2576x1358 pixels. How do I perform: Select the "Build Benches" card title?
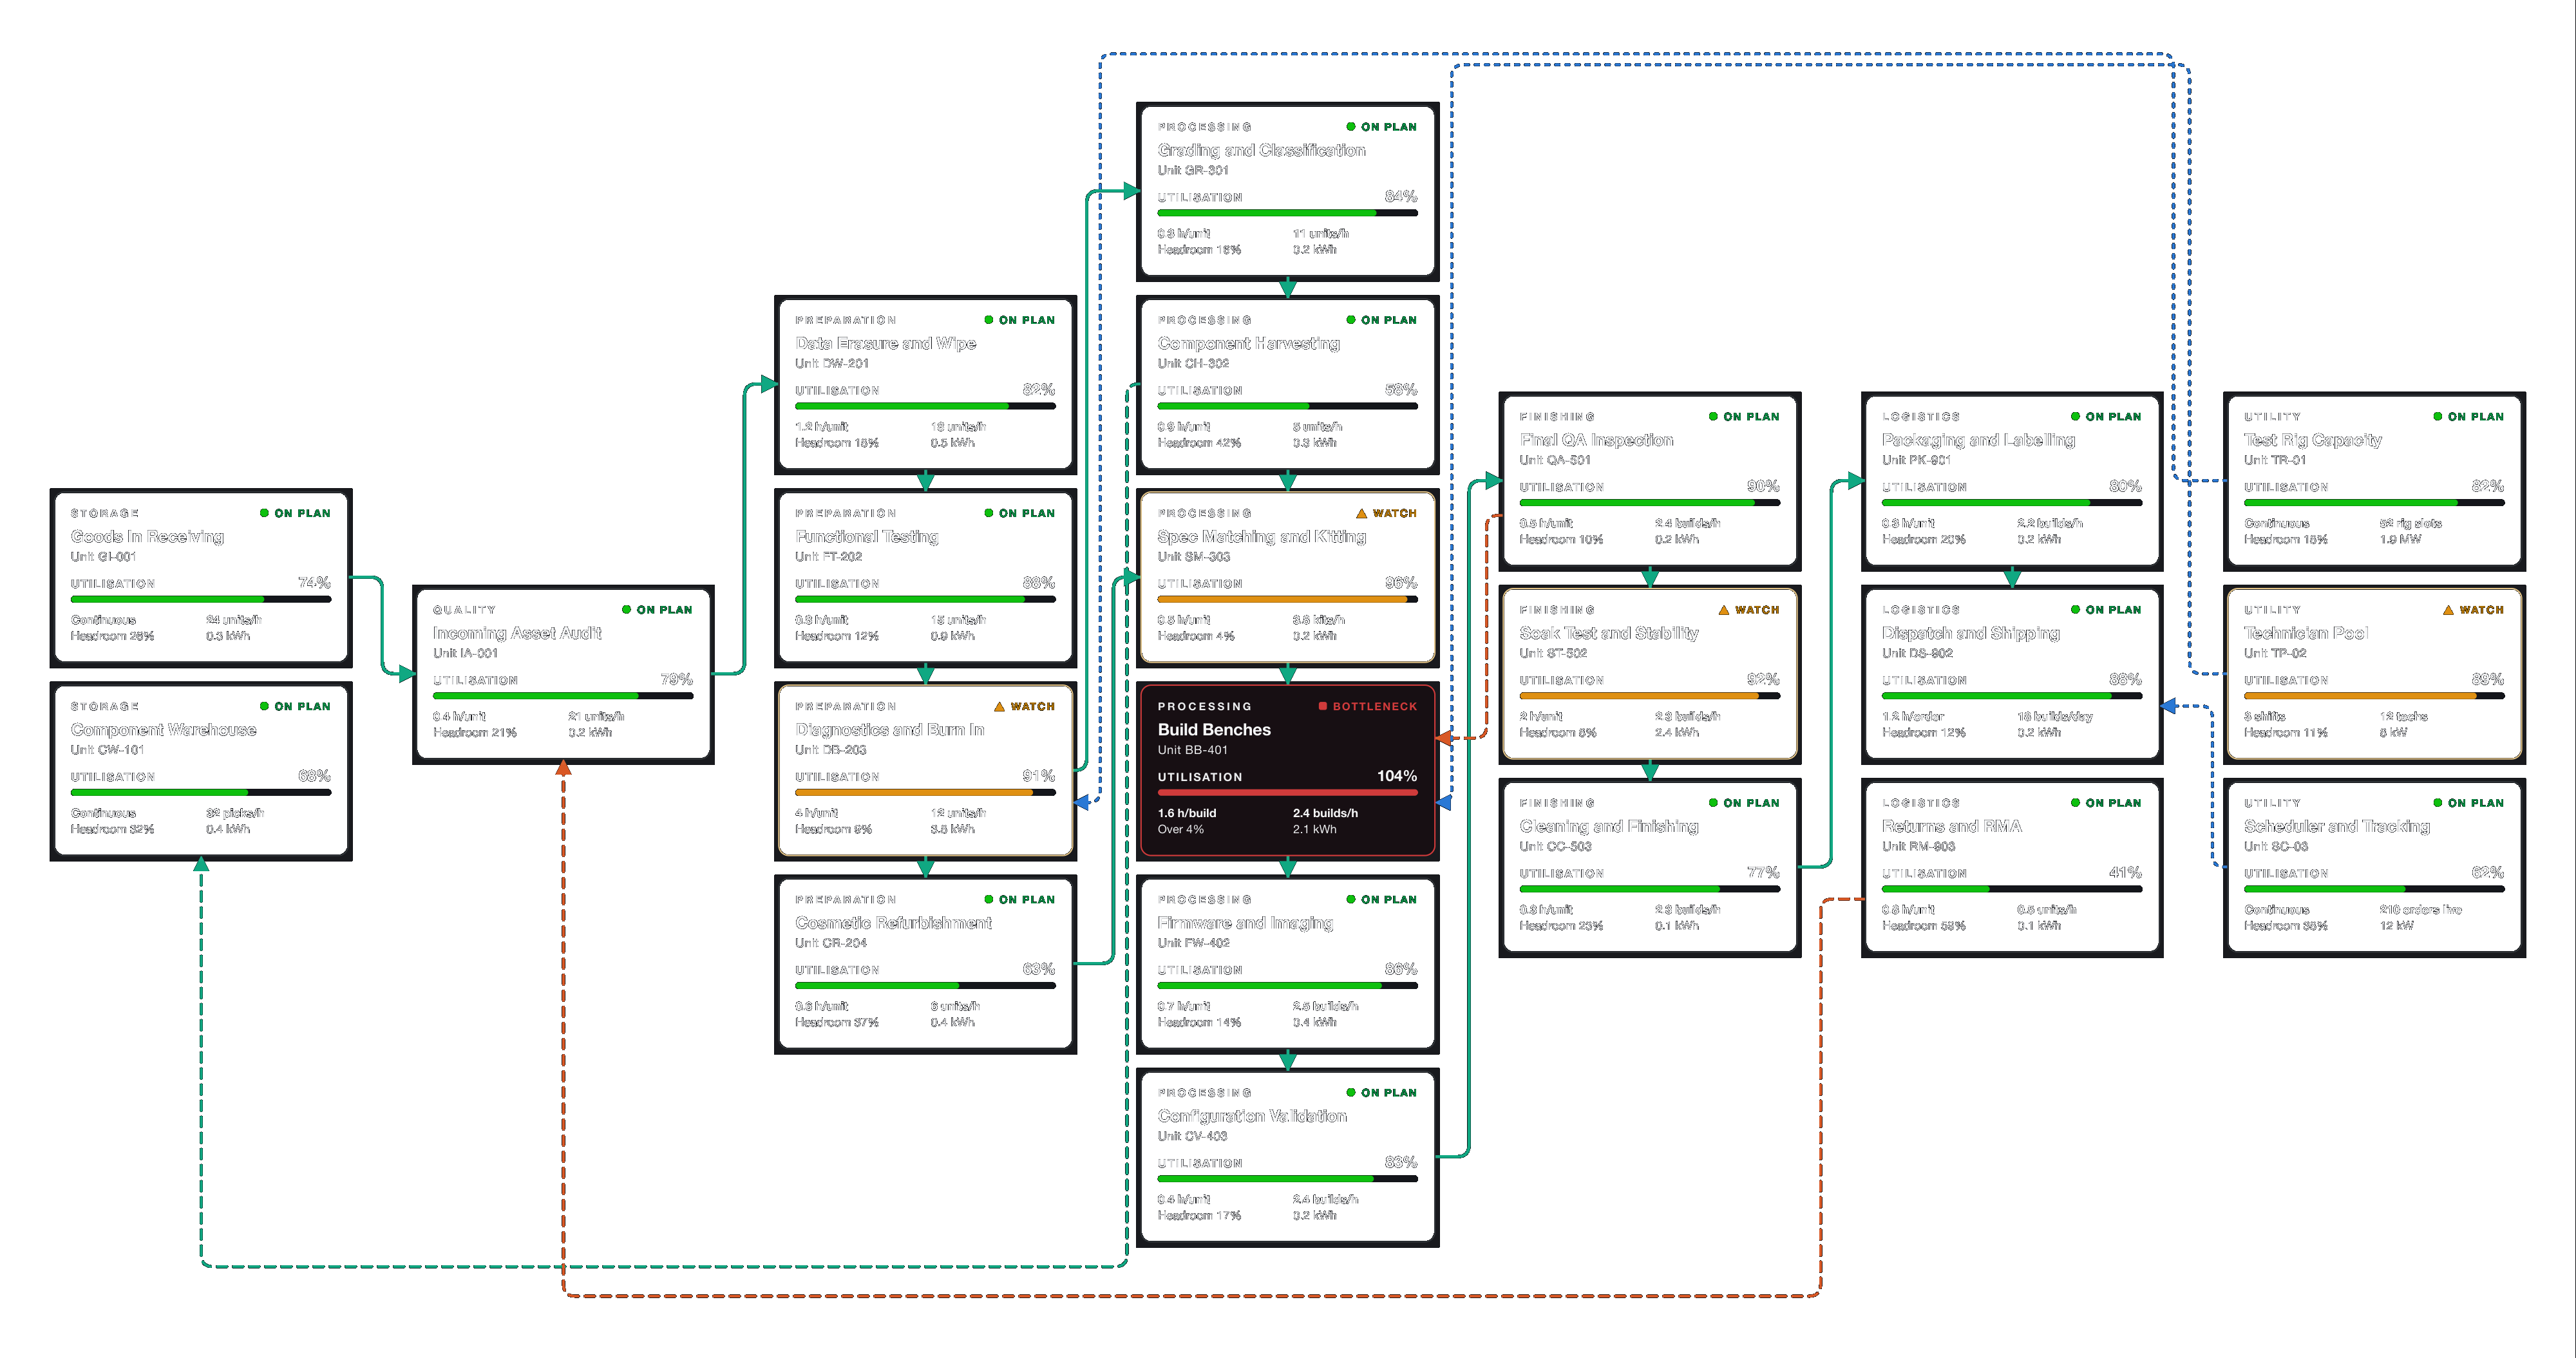coord(1214,730)
